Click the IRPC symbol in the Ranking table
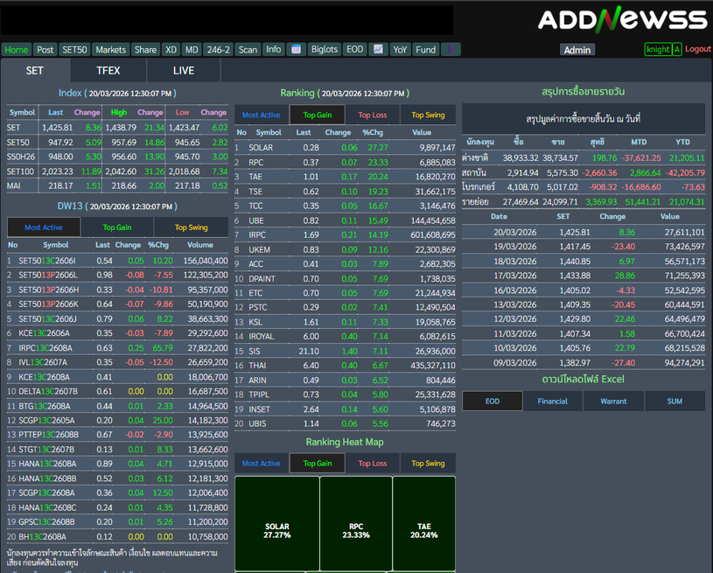Viewport: 713px width, 573px height. click(257, 234)
